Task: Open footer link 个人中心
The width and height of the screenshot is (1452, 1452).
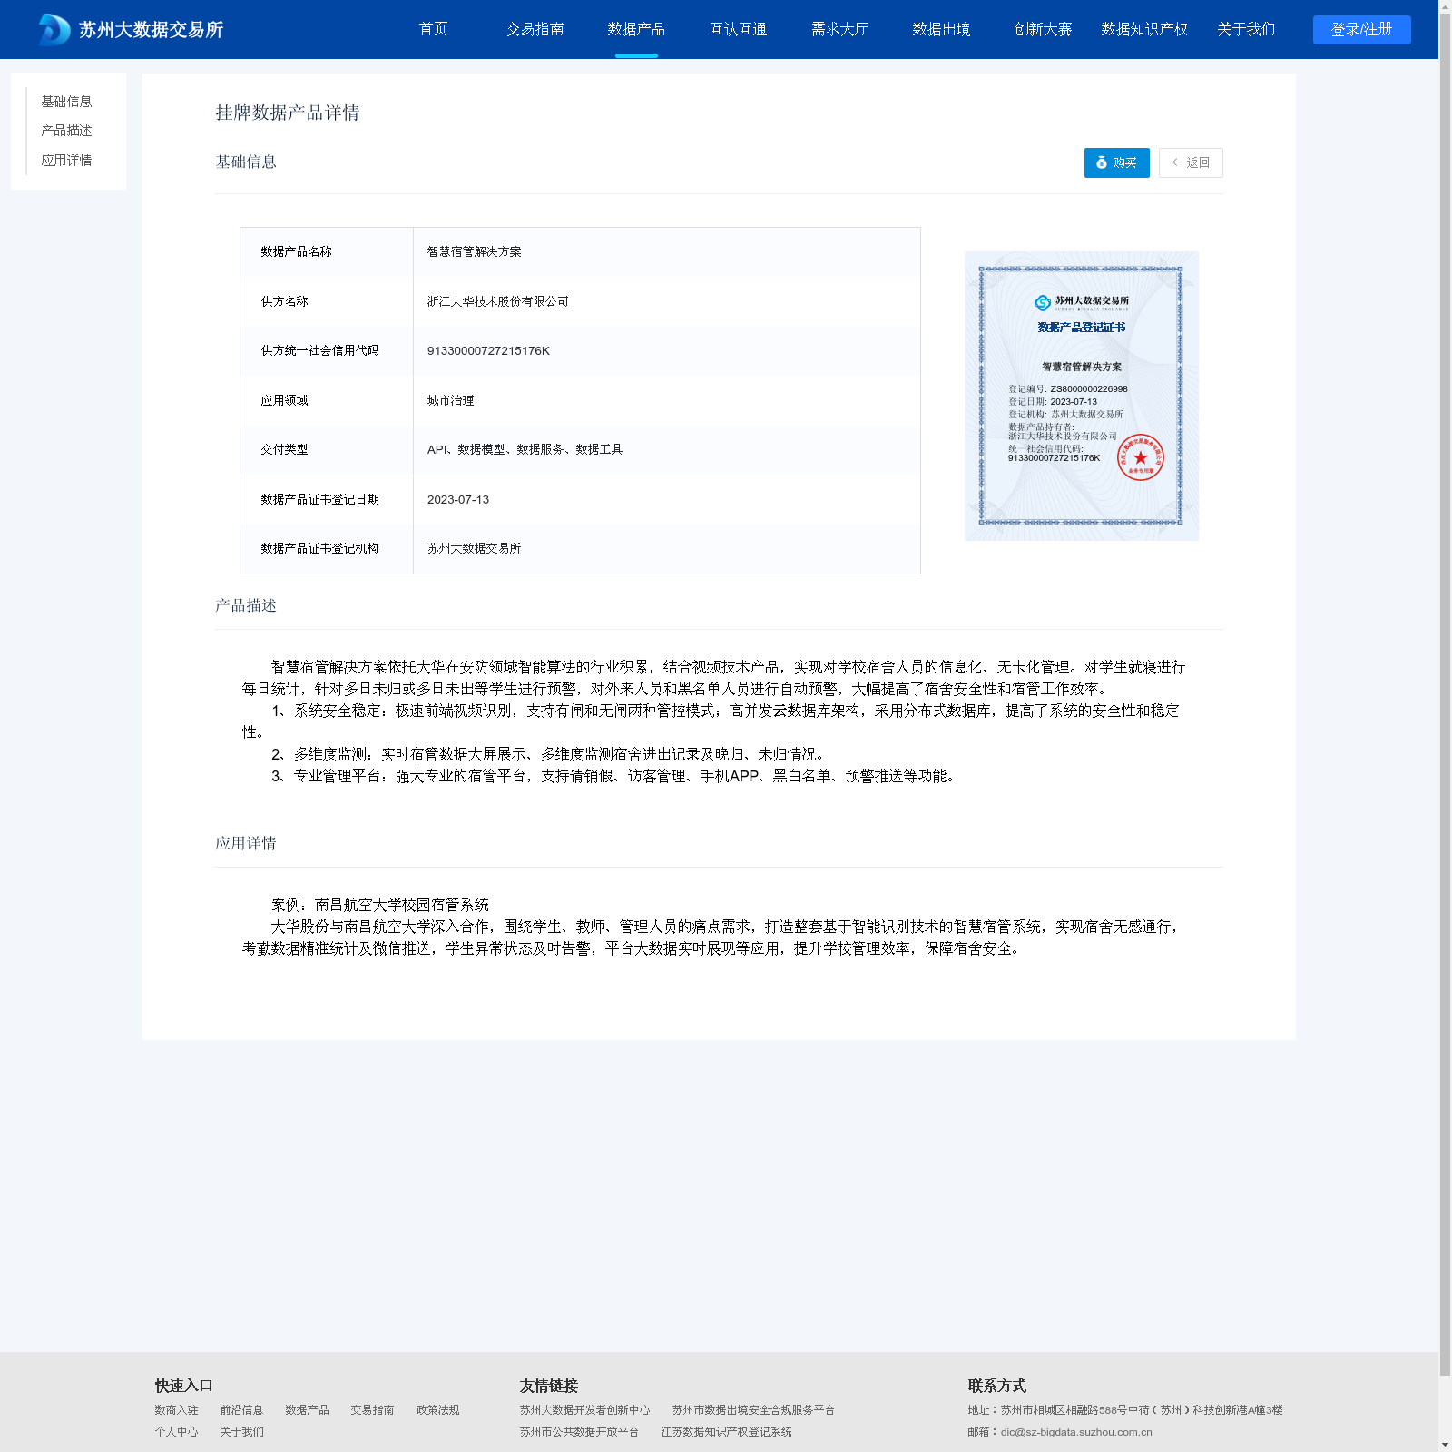Action: click(176, 1432)
